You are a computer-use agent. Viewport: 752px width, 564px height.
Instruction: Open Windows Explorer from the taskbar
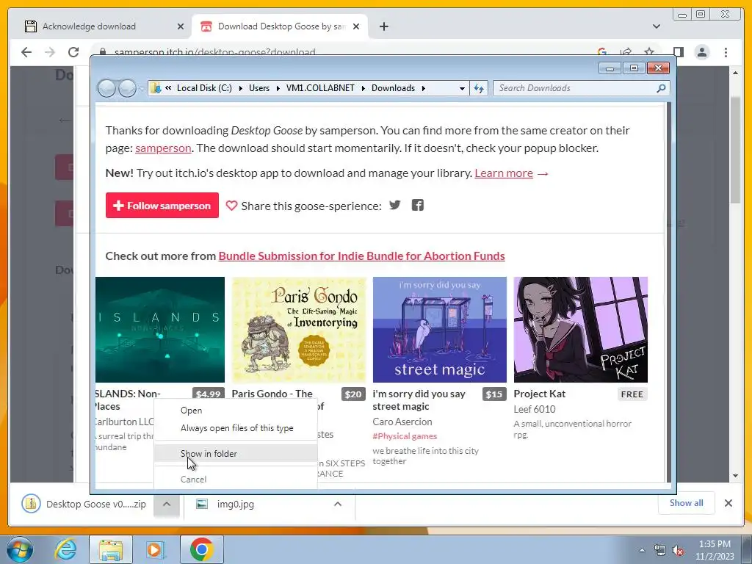tap(111, 549)
